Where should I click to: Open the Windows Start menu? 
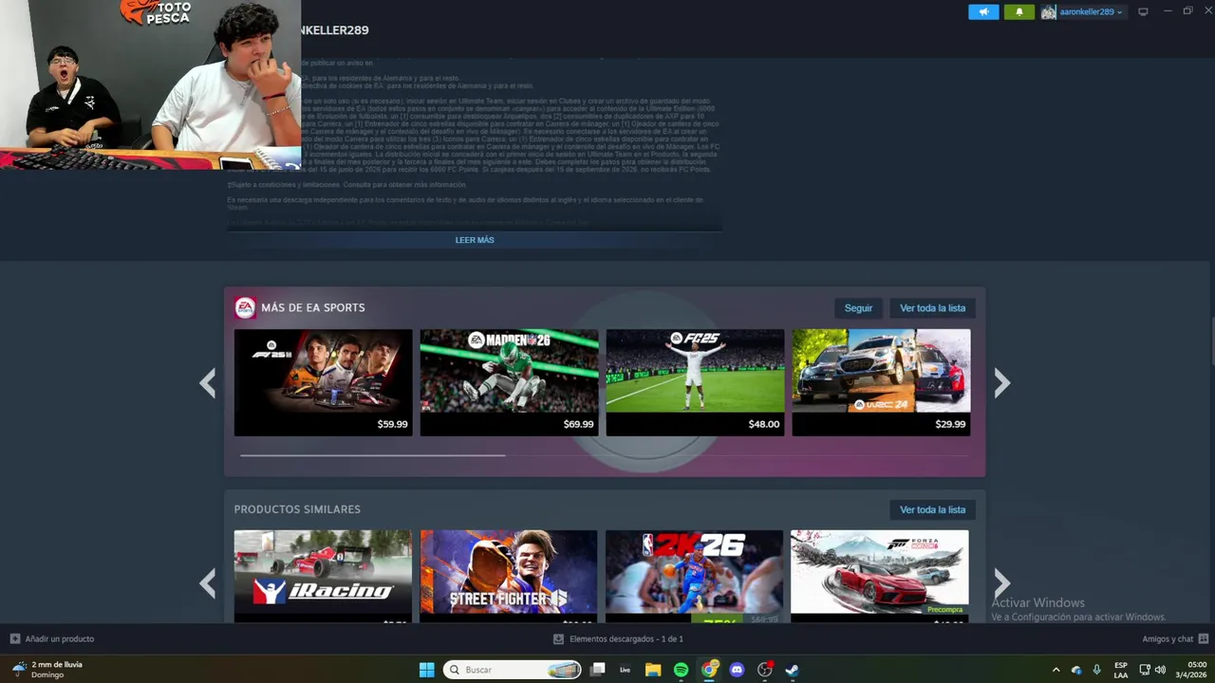coord(427,670)
